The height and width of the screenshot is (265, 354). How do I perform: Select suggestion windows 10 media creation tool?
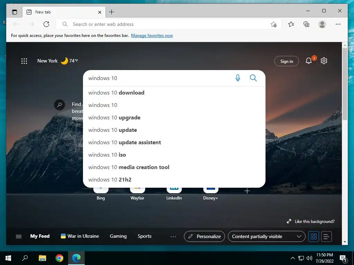(174, 167)
